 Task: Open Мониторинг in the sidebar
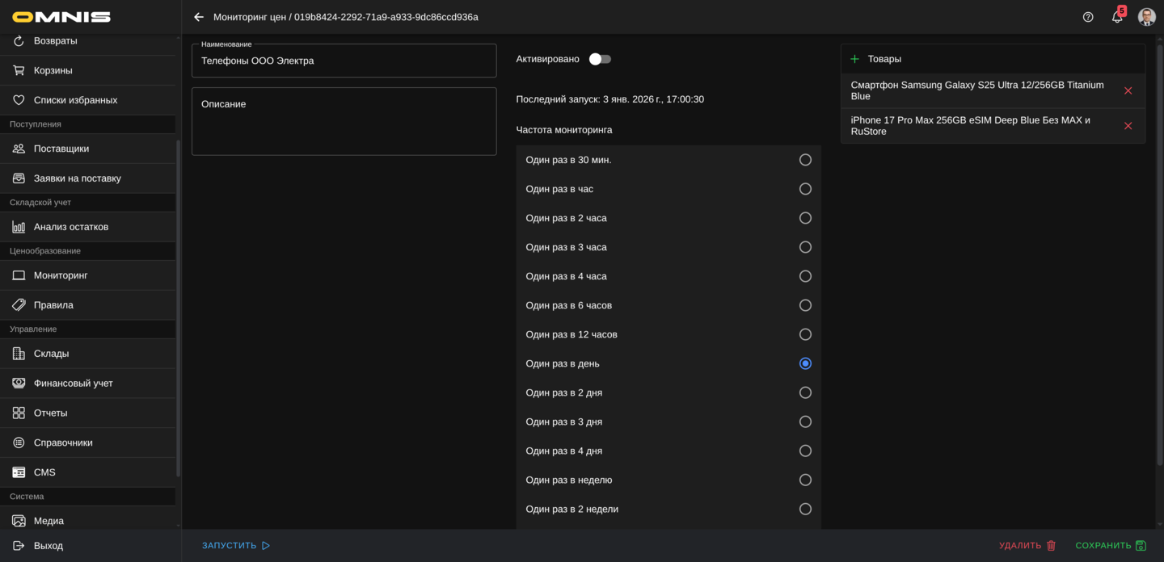coord(61,275)
